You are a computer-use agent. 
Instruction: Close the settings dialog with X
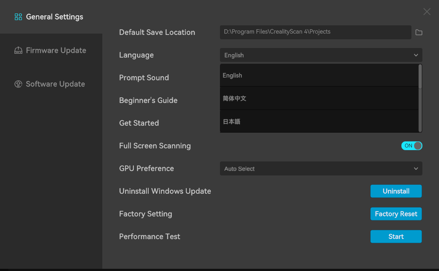point(427,11)
